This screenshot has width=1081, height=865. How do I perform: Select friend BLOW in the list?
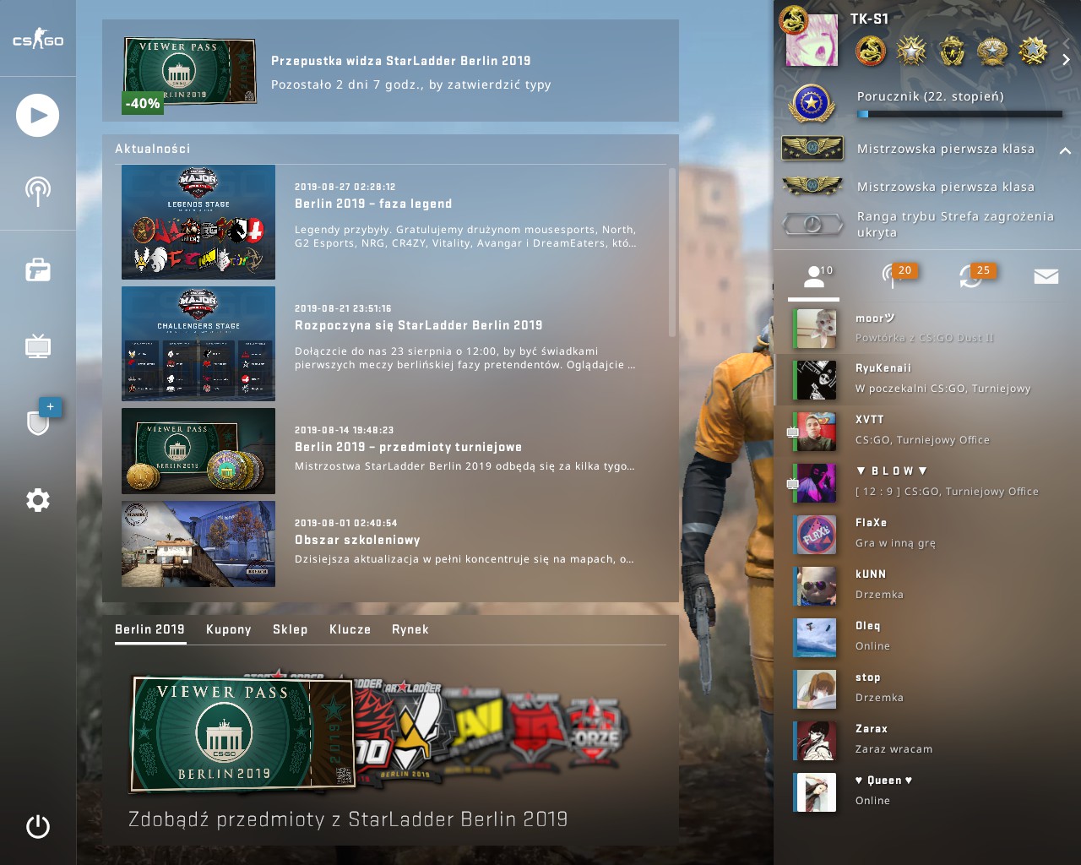[927, 482]
